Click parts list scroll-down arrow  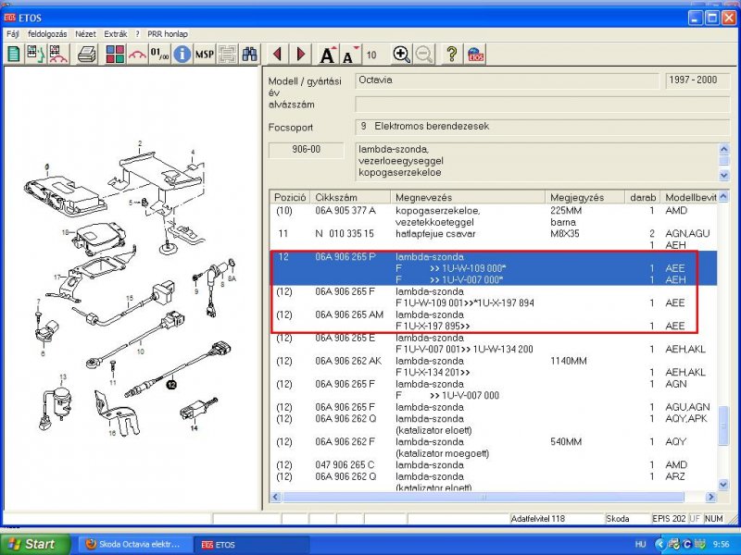pyautogui.click(x=723, y=484)
